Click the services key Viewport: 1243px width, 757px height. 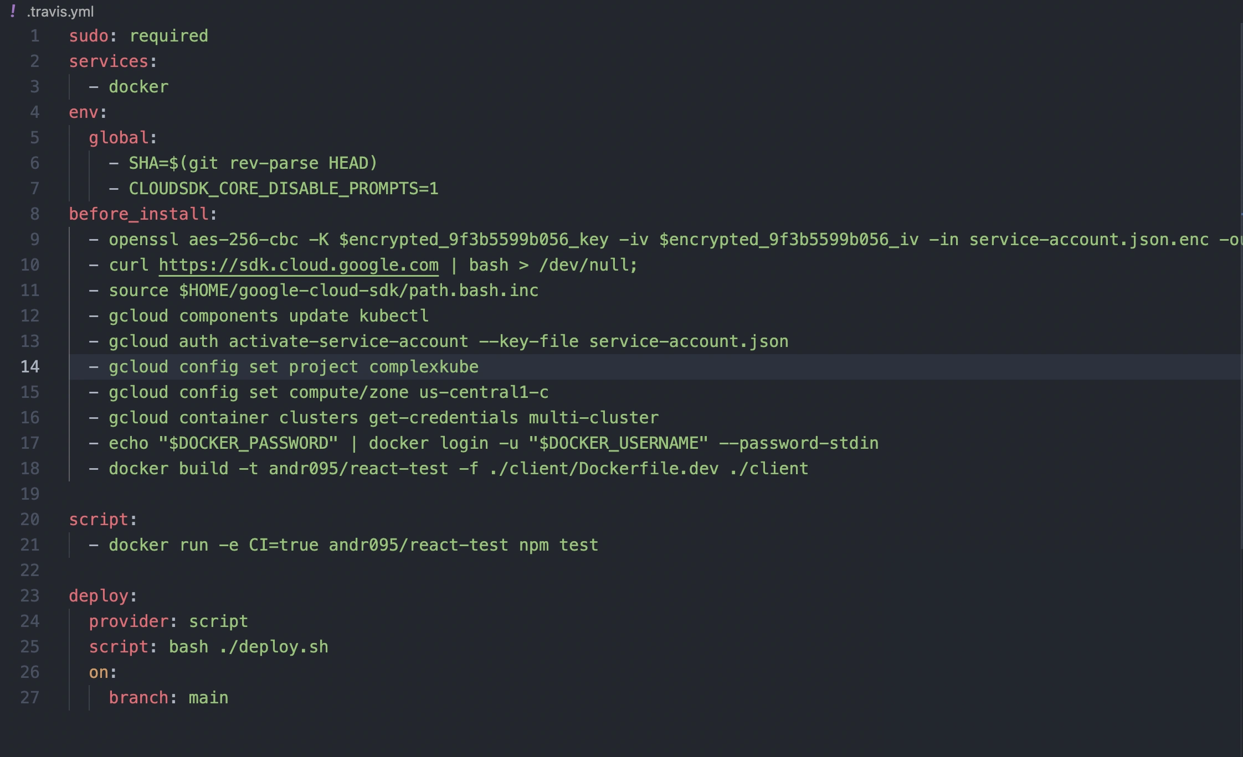(109, 61)
